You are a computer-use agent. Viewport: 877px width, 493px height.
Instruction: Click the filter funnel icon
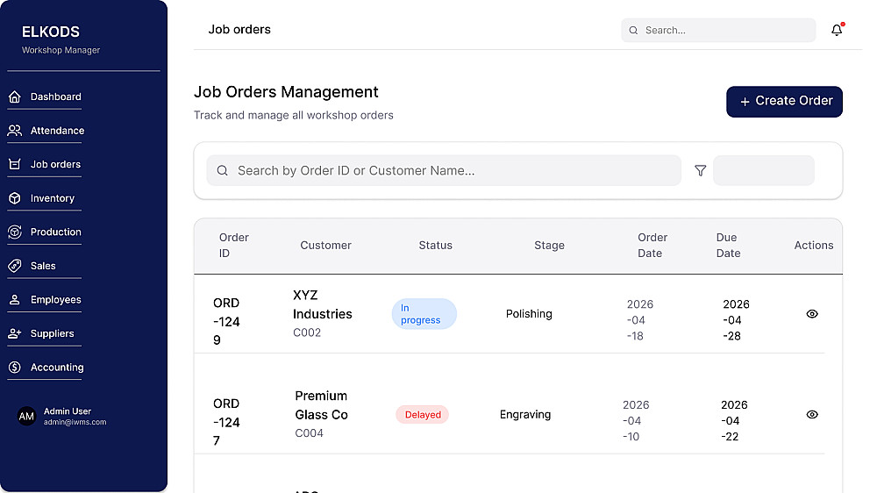700,171
